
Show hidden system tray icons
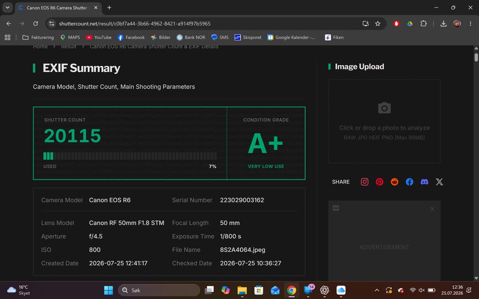pos(377,290)
